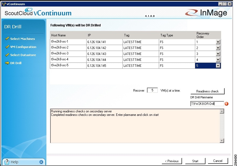The image size is (237, 166).
Task: Click the log panel scroll up arrow
Action: pyautogui.click(x=222, y=111)
